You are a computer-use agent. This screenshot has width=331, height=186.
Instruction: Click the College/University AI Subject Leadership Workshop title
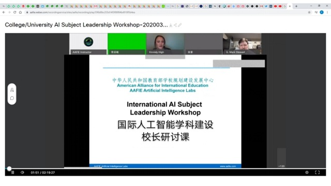click(x=86, y=25)
